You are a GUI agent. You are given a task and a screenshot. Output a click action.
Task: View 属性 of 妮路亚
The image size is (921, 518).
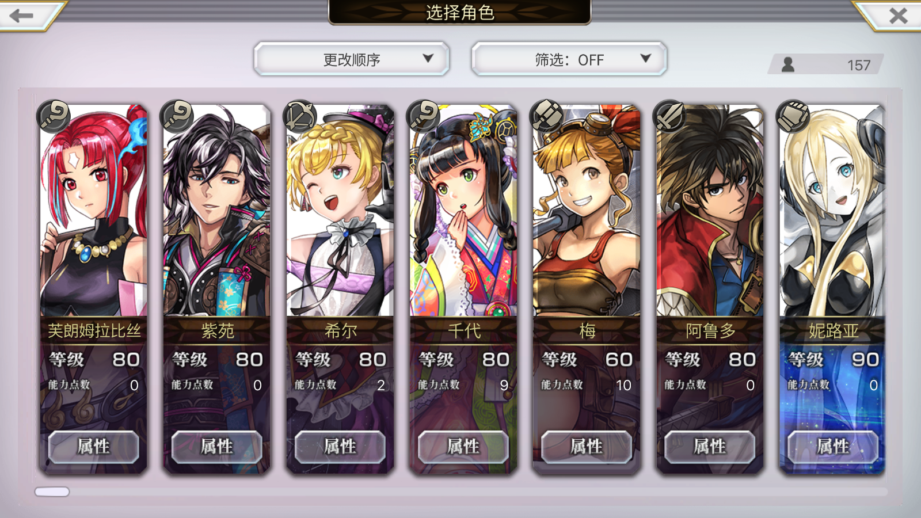pos(833,447)
